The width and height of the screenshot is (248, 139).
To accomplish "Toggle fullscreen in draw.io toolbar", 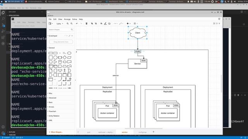I will point(214,24).
